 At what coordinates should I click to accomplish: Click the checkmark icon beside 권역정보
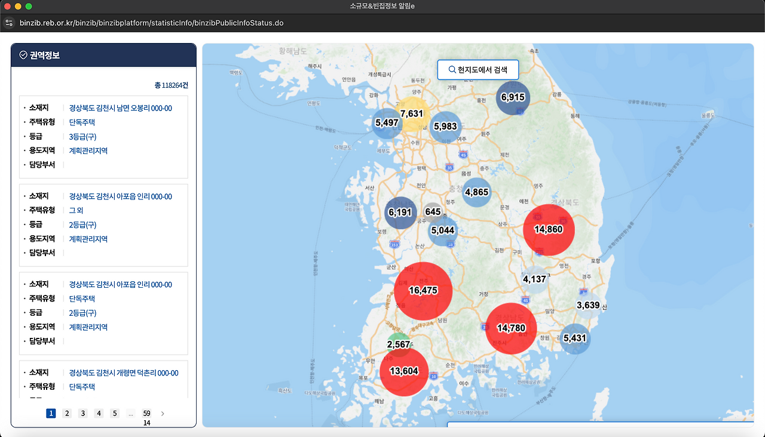point(23,55)
